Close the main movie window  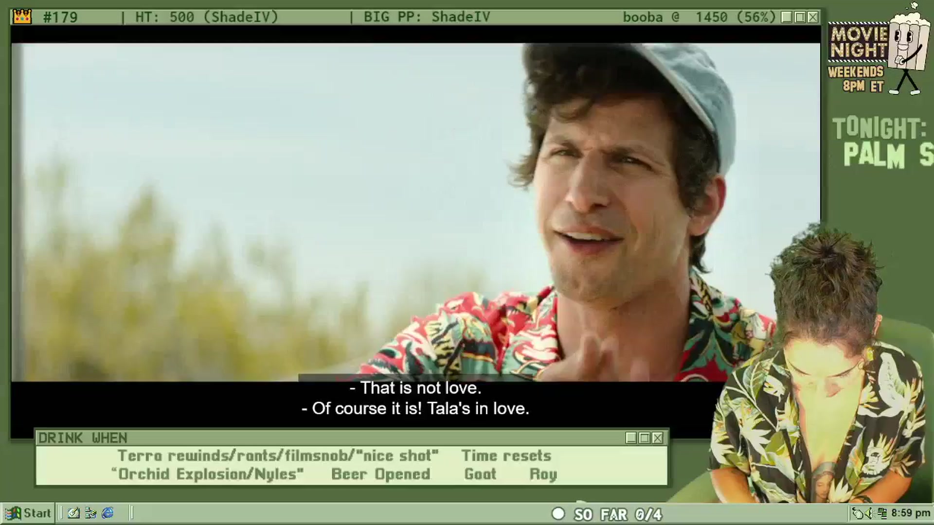coord(813,17)
